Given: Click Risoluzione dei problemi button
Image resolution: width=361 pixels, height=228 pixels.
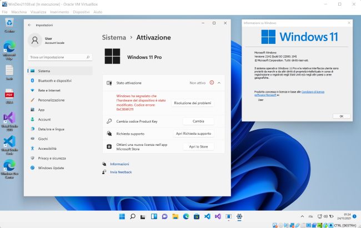Looking at the screenshot, I should (x=193, y=103).
